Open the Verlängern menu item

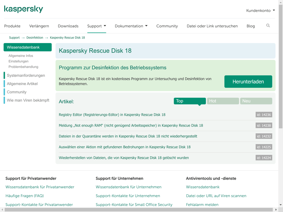coord(39,26)
